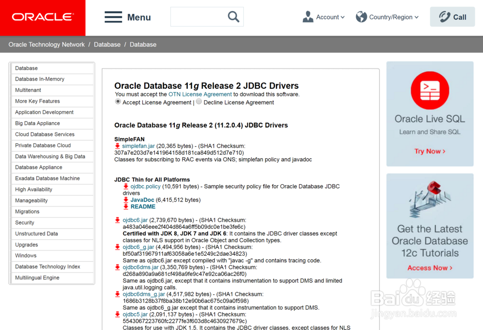Open Database Appliance sidebar item
483x330 pixels.
pyautogui.click(x=52, y=167)
